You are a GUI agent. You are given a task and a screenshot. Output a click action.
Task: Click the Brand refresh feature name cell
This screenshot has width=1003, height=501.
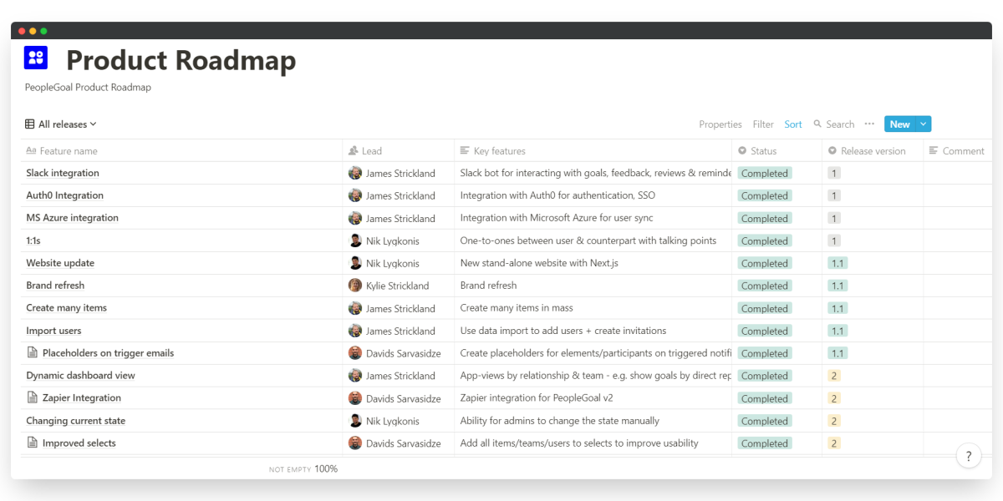coord(181,286)
